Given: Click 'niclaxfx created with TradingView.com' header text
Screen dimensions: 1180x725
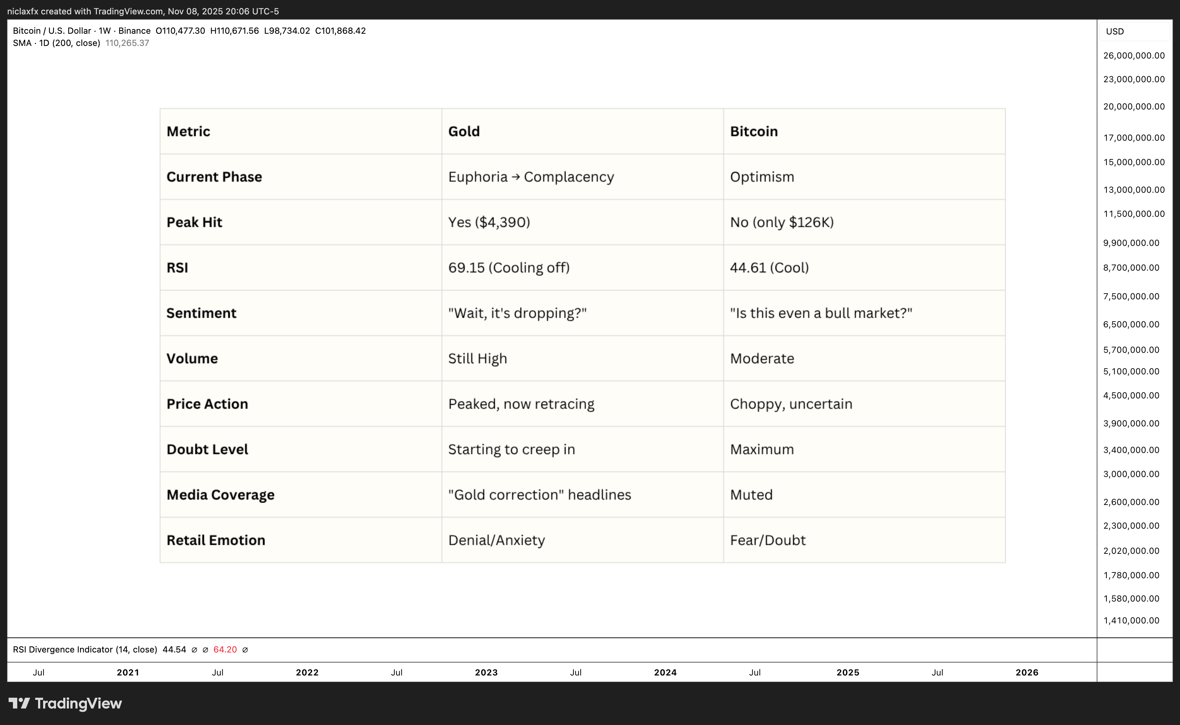Looking at the screenshot, I should [x=85, y=11].
